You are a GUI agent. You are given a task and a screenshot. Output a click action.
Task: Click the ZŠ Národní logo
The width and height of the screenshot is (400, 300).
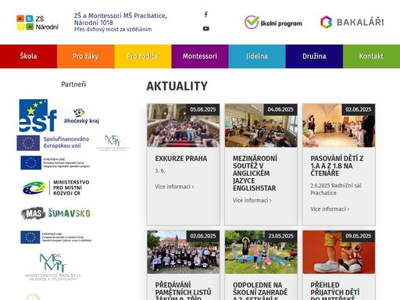pos(37,23)
